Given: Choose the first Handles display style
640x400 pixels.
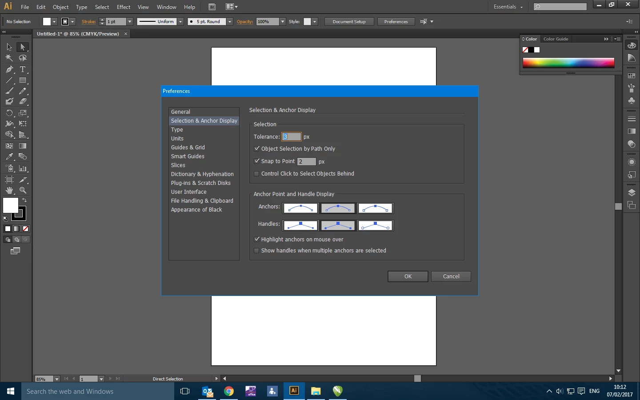Looking at the screenshot, I should coord(301,226).
